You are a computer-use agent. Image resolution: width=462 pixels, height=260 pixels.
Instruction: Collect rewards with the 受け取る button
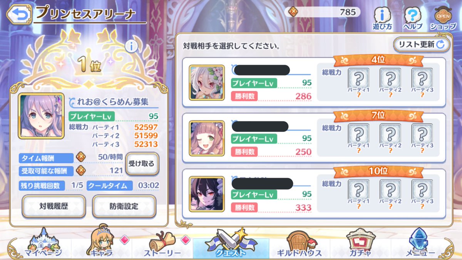(142, 164)
